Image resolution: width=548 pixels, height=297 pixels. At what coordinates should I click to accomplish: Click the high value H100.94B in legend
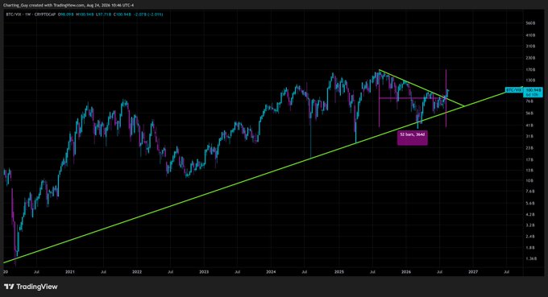coord(85,14)
